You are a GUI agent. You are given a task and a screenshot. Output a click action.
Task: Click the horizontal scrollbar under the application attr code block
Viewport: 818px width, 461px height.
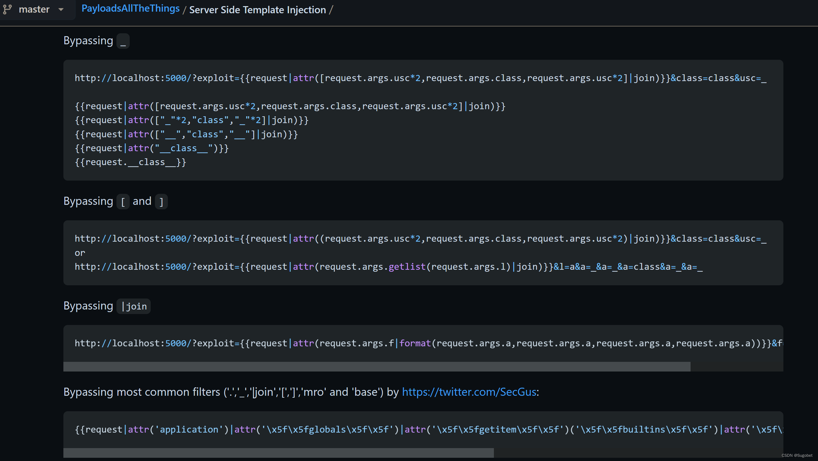(278, 453)
